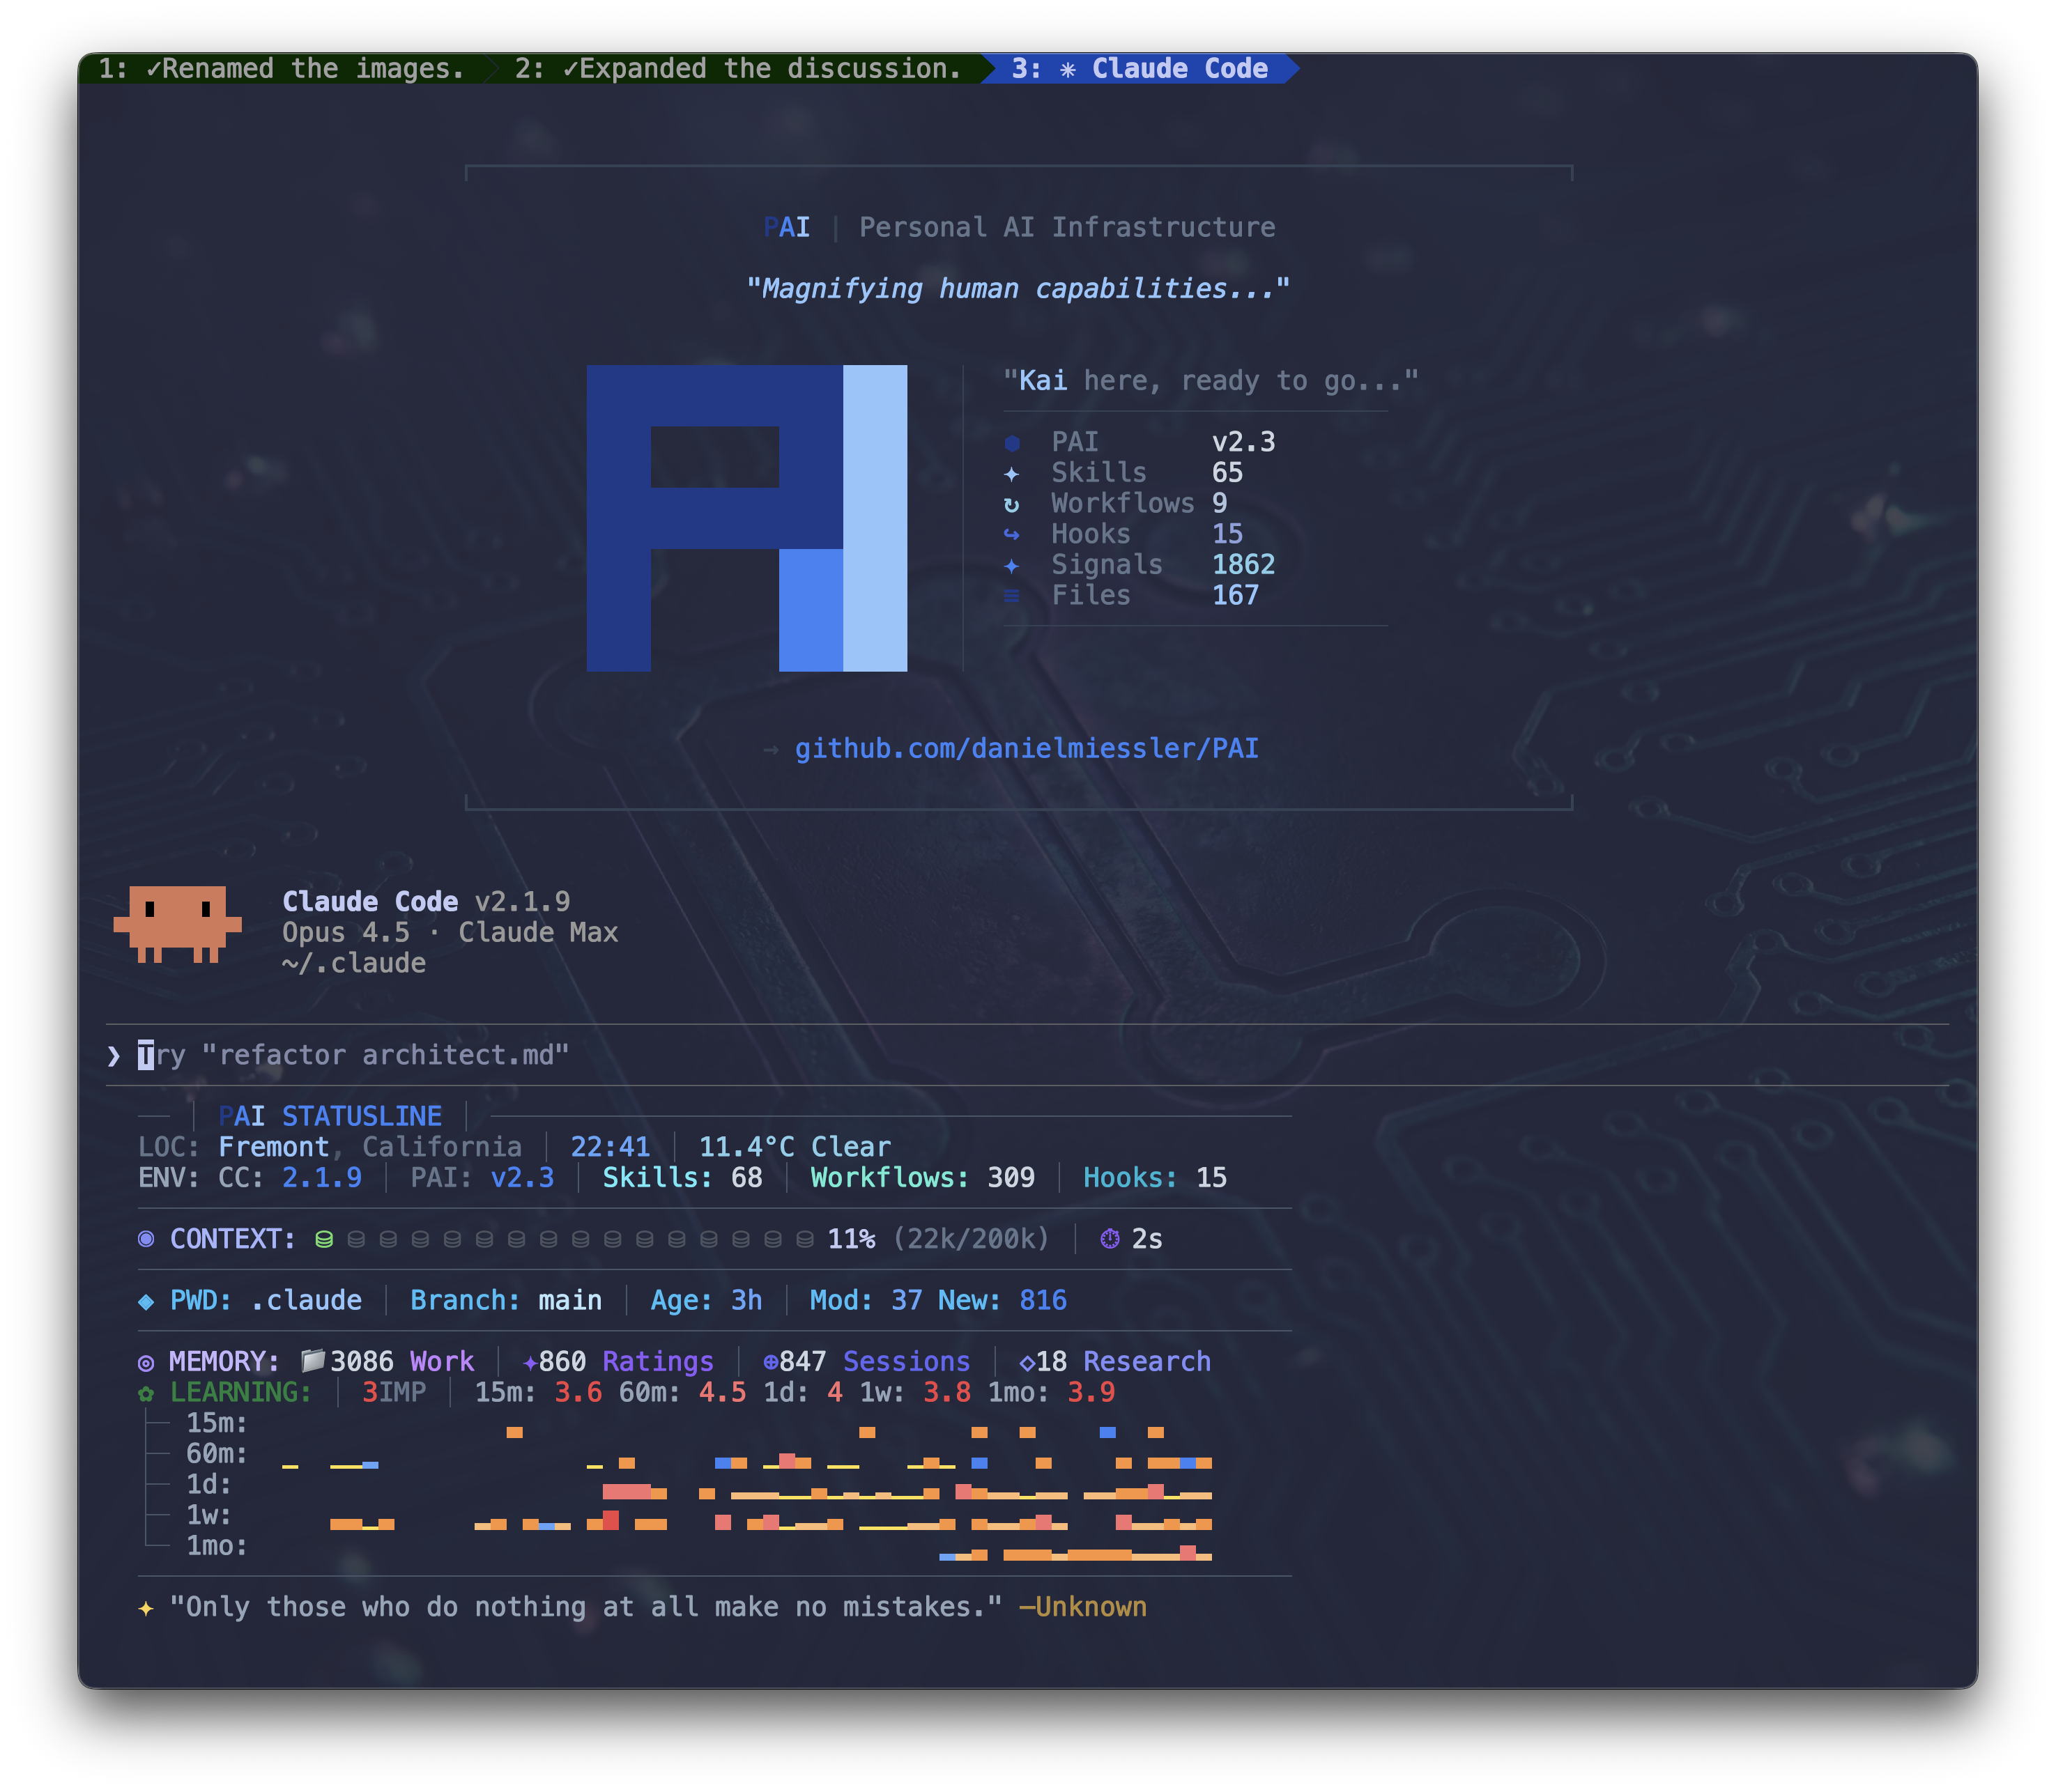Click the "Age: 3h" entry
The height and width of the screenshot is (1792, 2056).
pos(706,1301)
